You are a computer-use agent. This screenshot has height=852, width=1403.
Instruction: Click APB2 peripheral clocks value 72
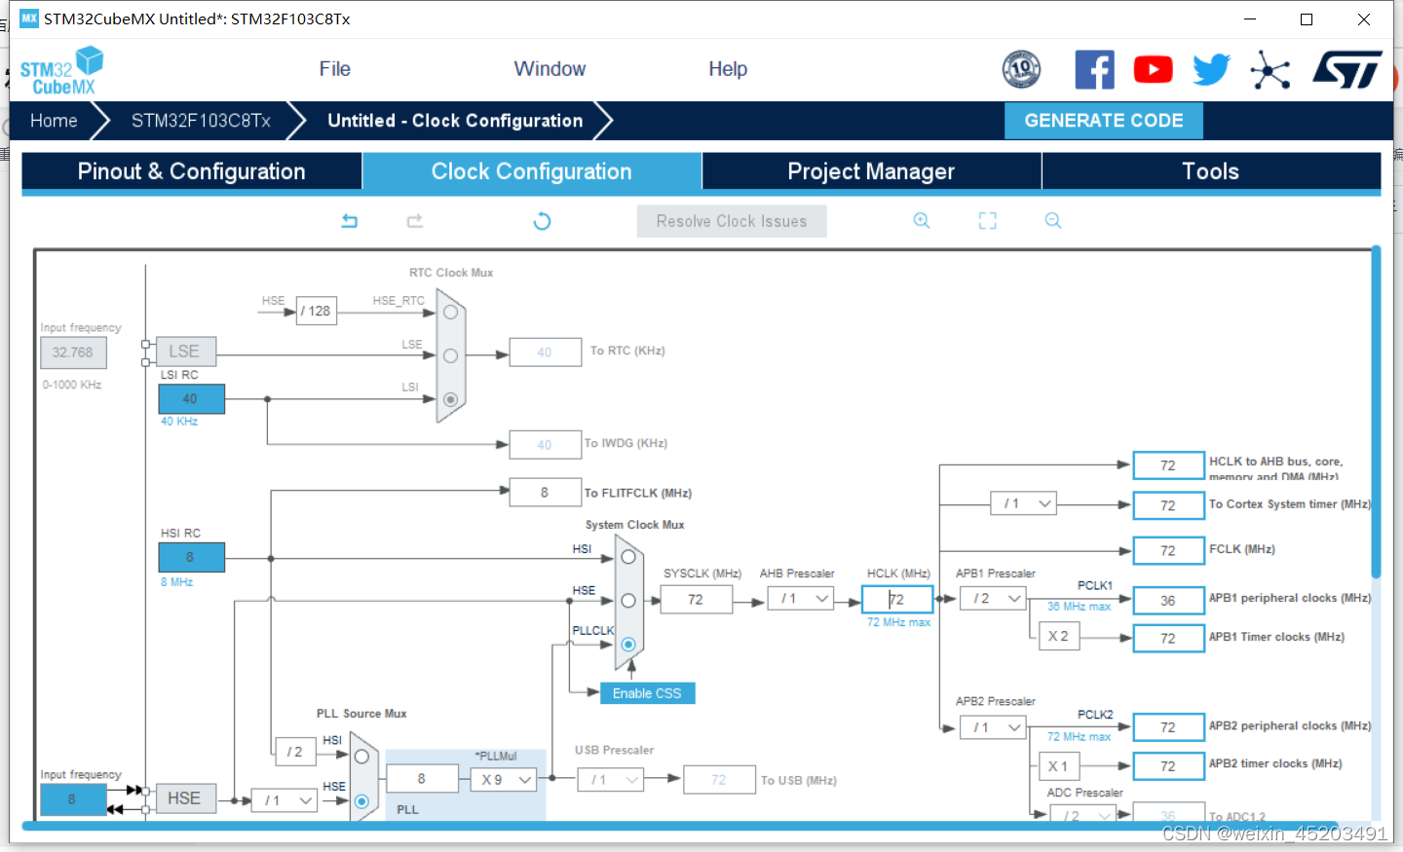[1169, 727]
